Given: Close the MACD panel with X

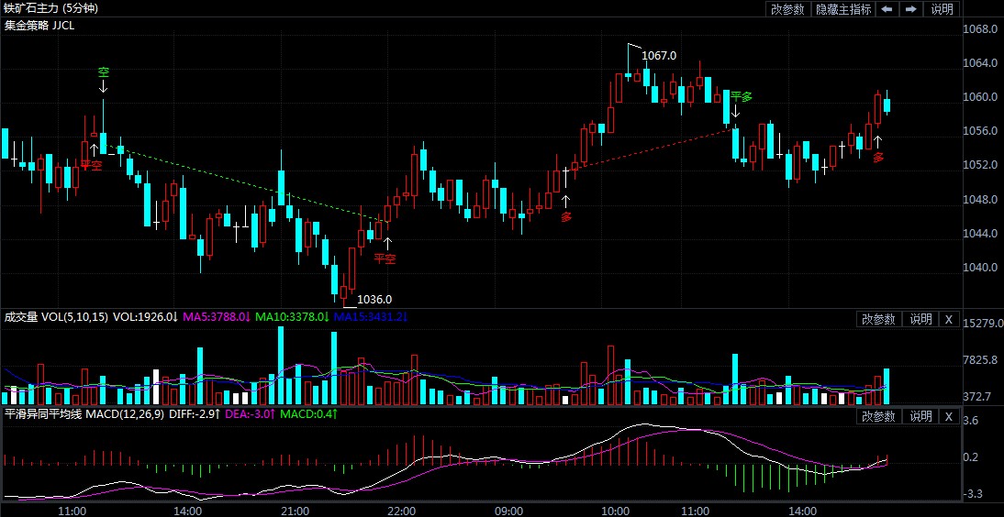Looking at the screenshot, I should click(949, 416).
